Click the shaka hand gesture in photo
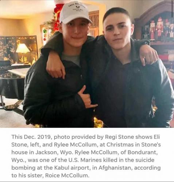This screenshot has width=174, height=182. coord(88,97)
